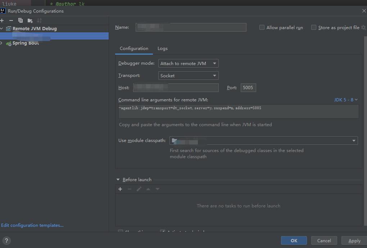Select the blurred configuration under Remote JVM Debug

[54, 36]
